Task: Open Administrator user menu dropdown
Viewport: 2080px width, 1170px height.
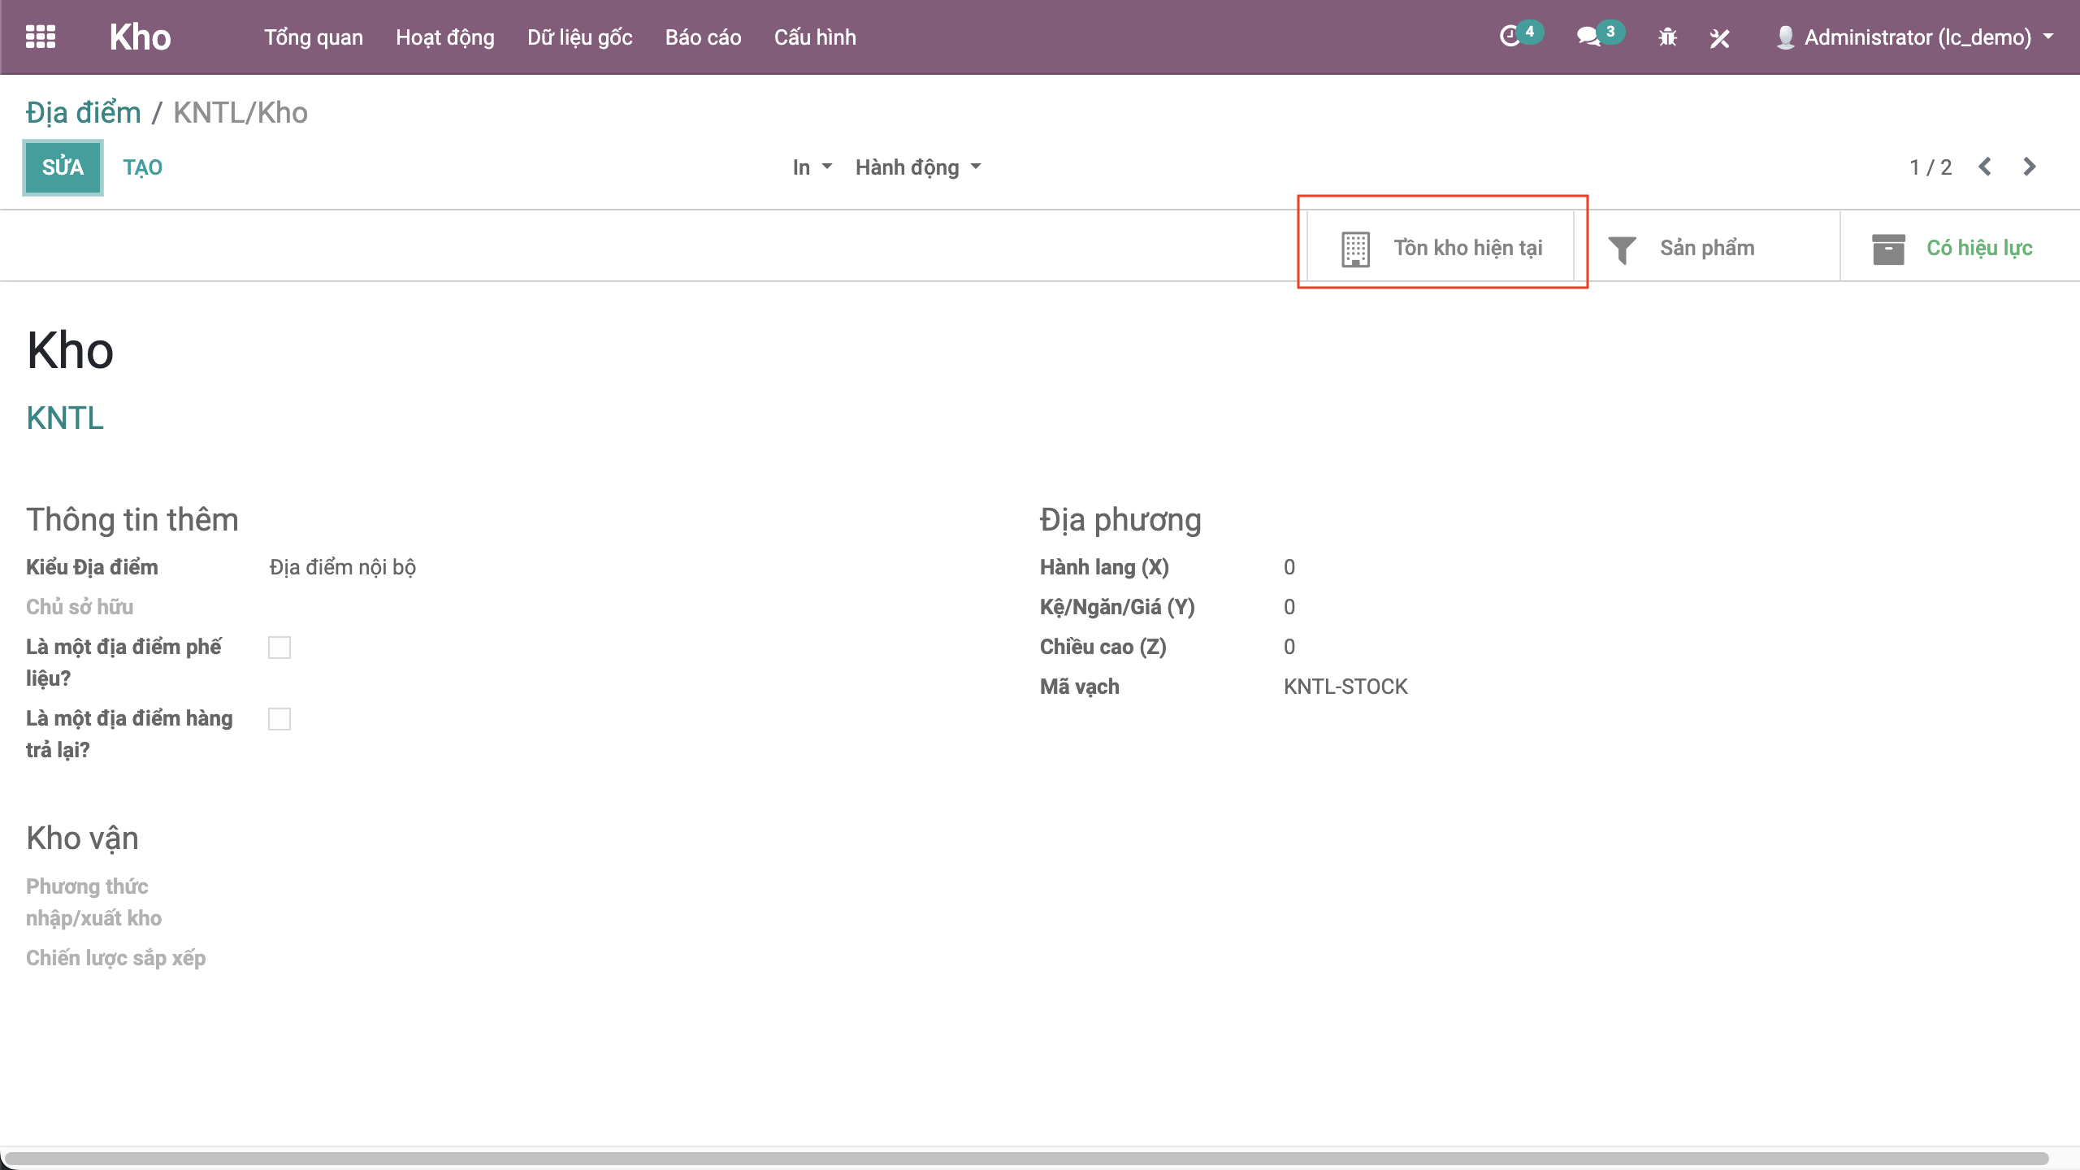Action: (1916, 37)
